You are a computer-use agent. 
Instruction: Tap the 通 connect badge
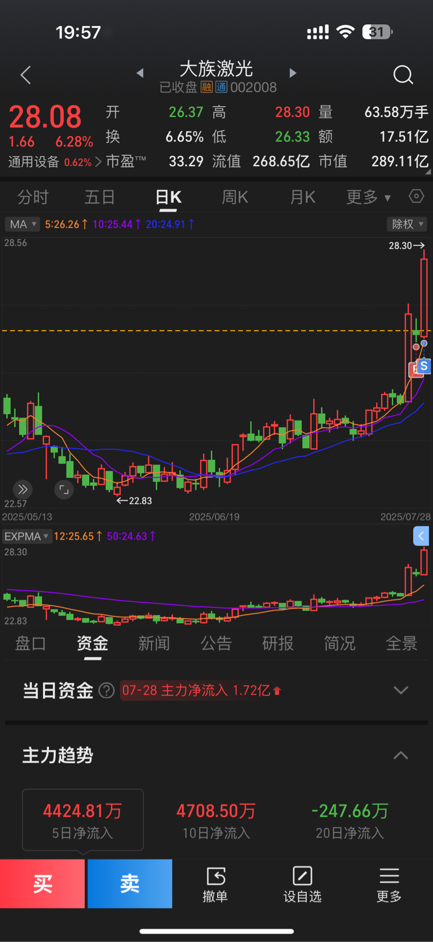pyautogui.click(x=221, y=87)
